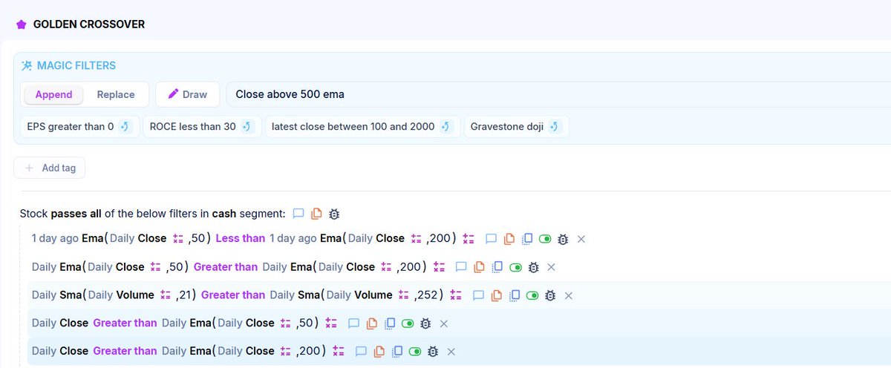Open math operations icon ending the Sma Volume row
Screen dimensions: 891x368
(457, 295)
